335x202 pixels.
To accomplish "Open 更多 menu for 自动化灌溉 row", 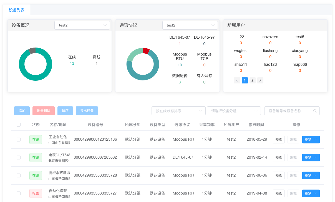I will [311, 193].
